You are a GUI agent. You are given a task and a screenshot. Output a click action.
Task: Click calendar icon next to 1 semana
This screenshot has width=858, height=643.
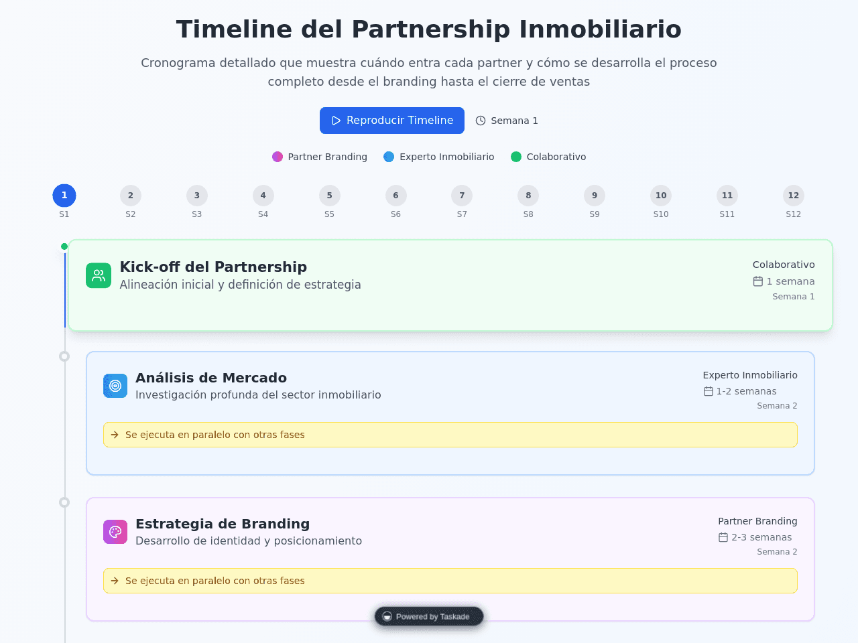758,281
